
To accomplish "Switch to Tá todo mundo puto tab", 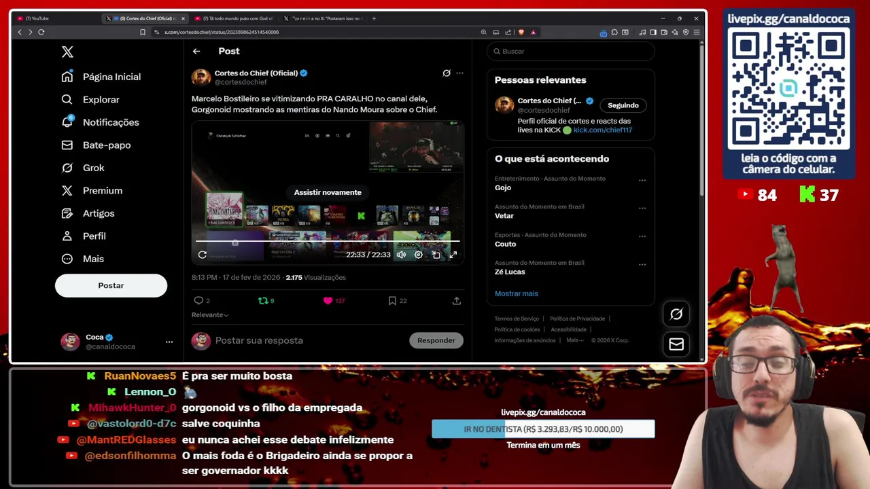I will [233, 18].
